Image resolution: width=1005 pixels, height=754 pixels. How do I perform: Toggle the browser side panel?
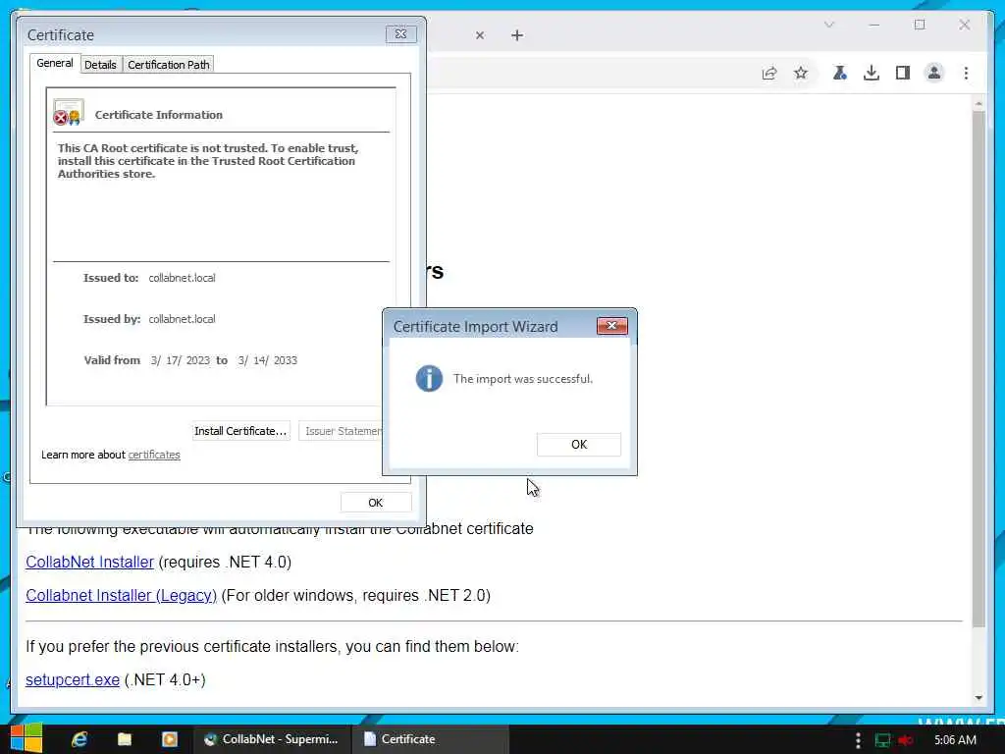[x=903, y=73]
